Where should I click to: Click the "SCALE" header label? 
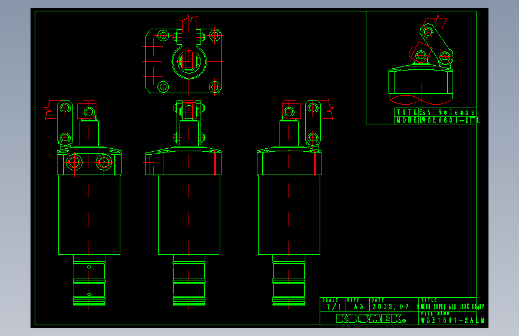coord(330,300)
